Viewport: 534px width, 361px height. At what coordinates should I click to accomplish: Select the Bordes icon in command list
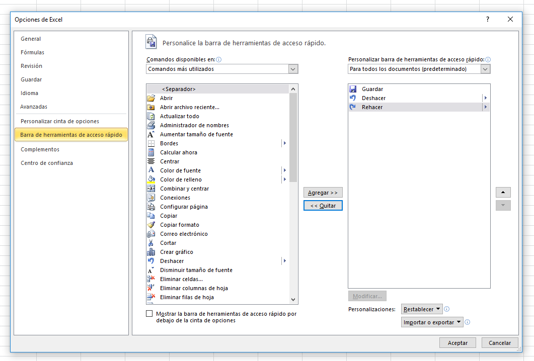point(151,144)
